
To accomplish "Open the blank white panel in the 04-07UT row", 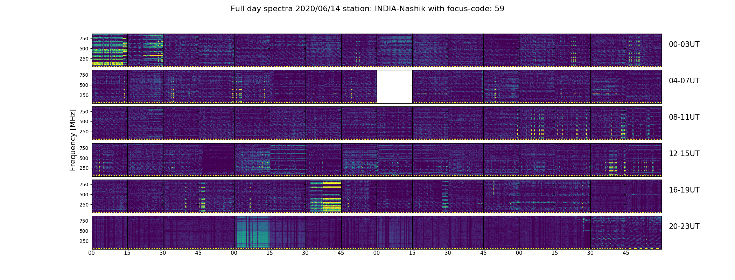I will 394,87.
